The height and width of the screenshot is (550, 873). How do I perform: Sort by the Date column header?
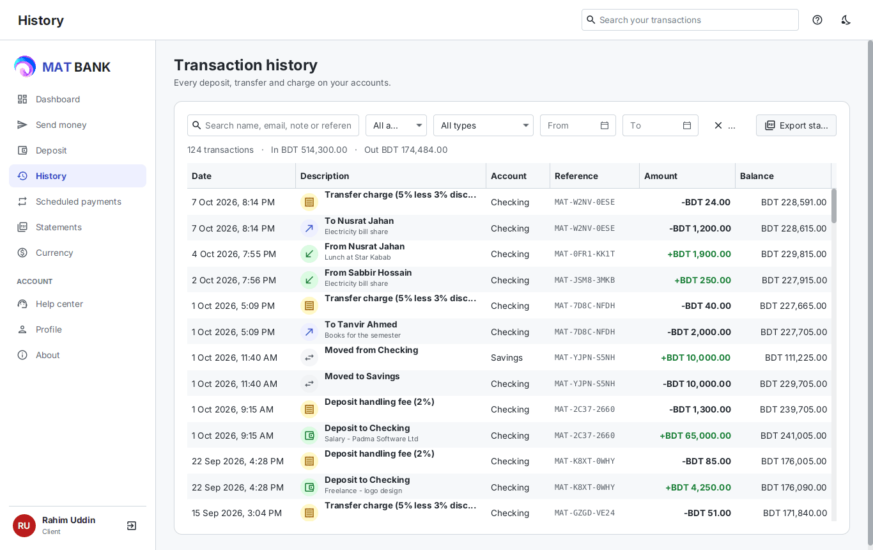(242, 176)
